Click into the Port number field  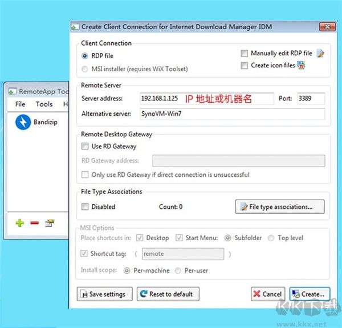pyautogui.click(x=311, y=99)
